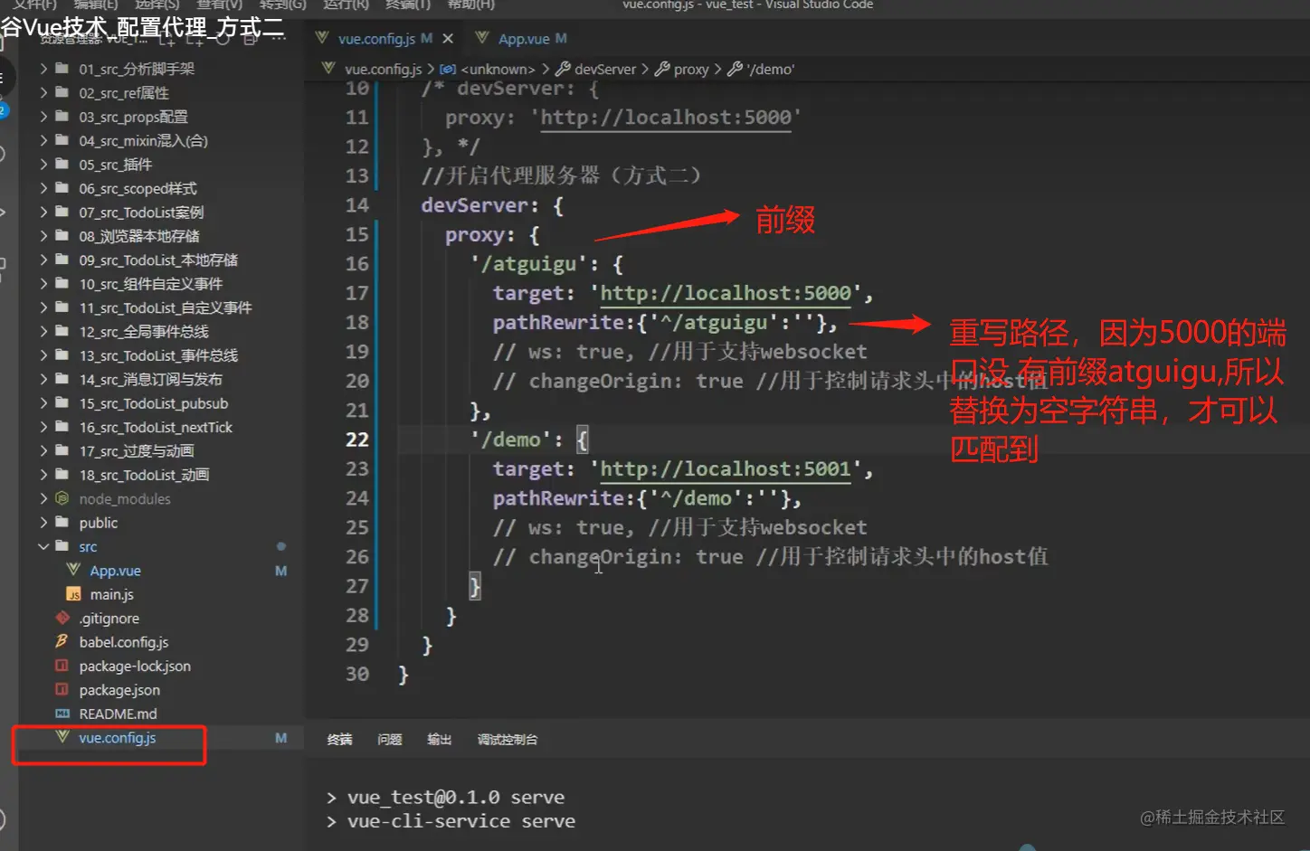
Task: Click the proxy breadcrumb item
Action: tap(691, 69)
